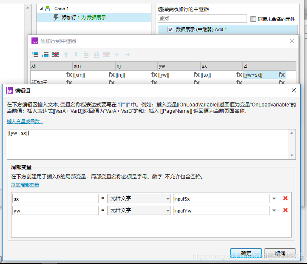307x264 pixels.
Task: Click the InputYw target field
Action: [x=221, y=210]
